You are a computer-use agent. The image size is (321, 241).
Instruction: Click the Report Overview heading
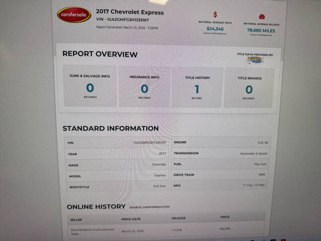point(100,54)
